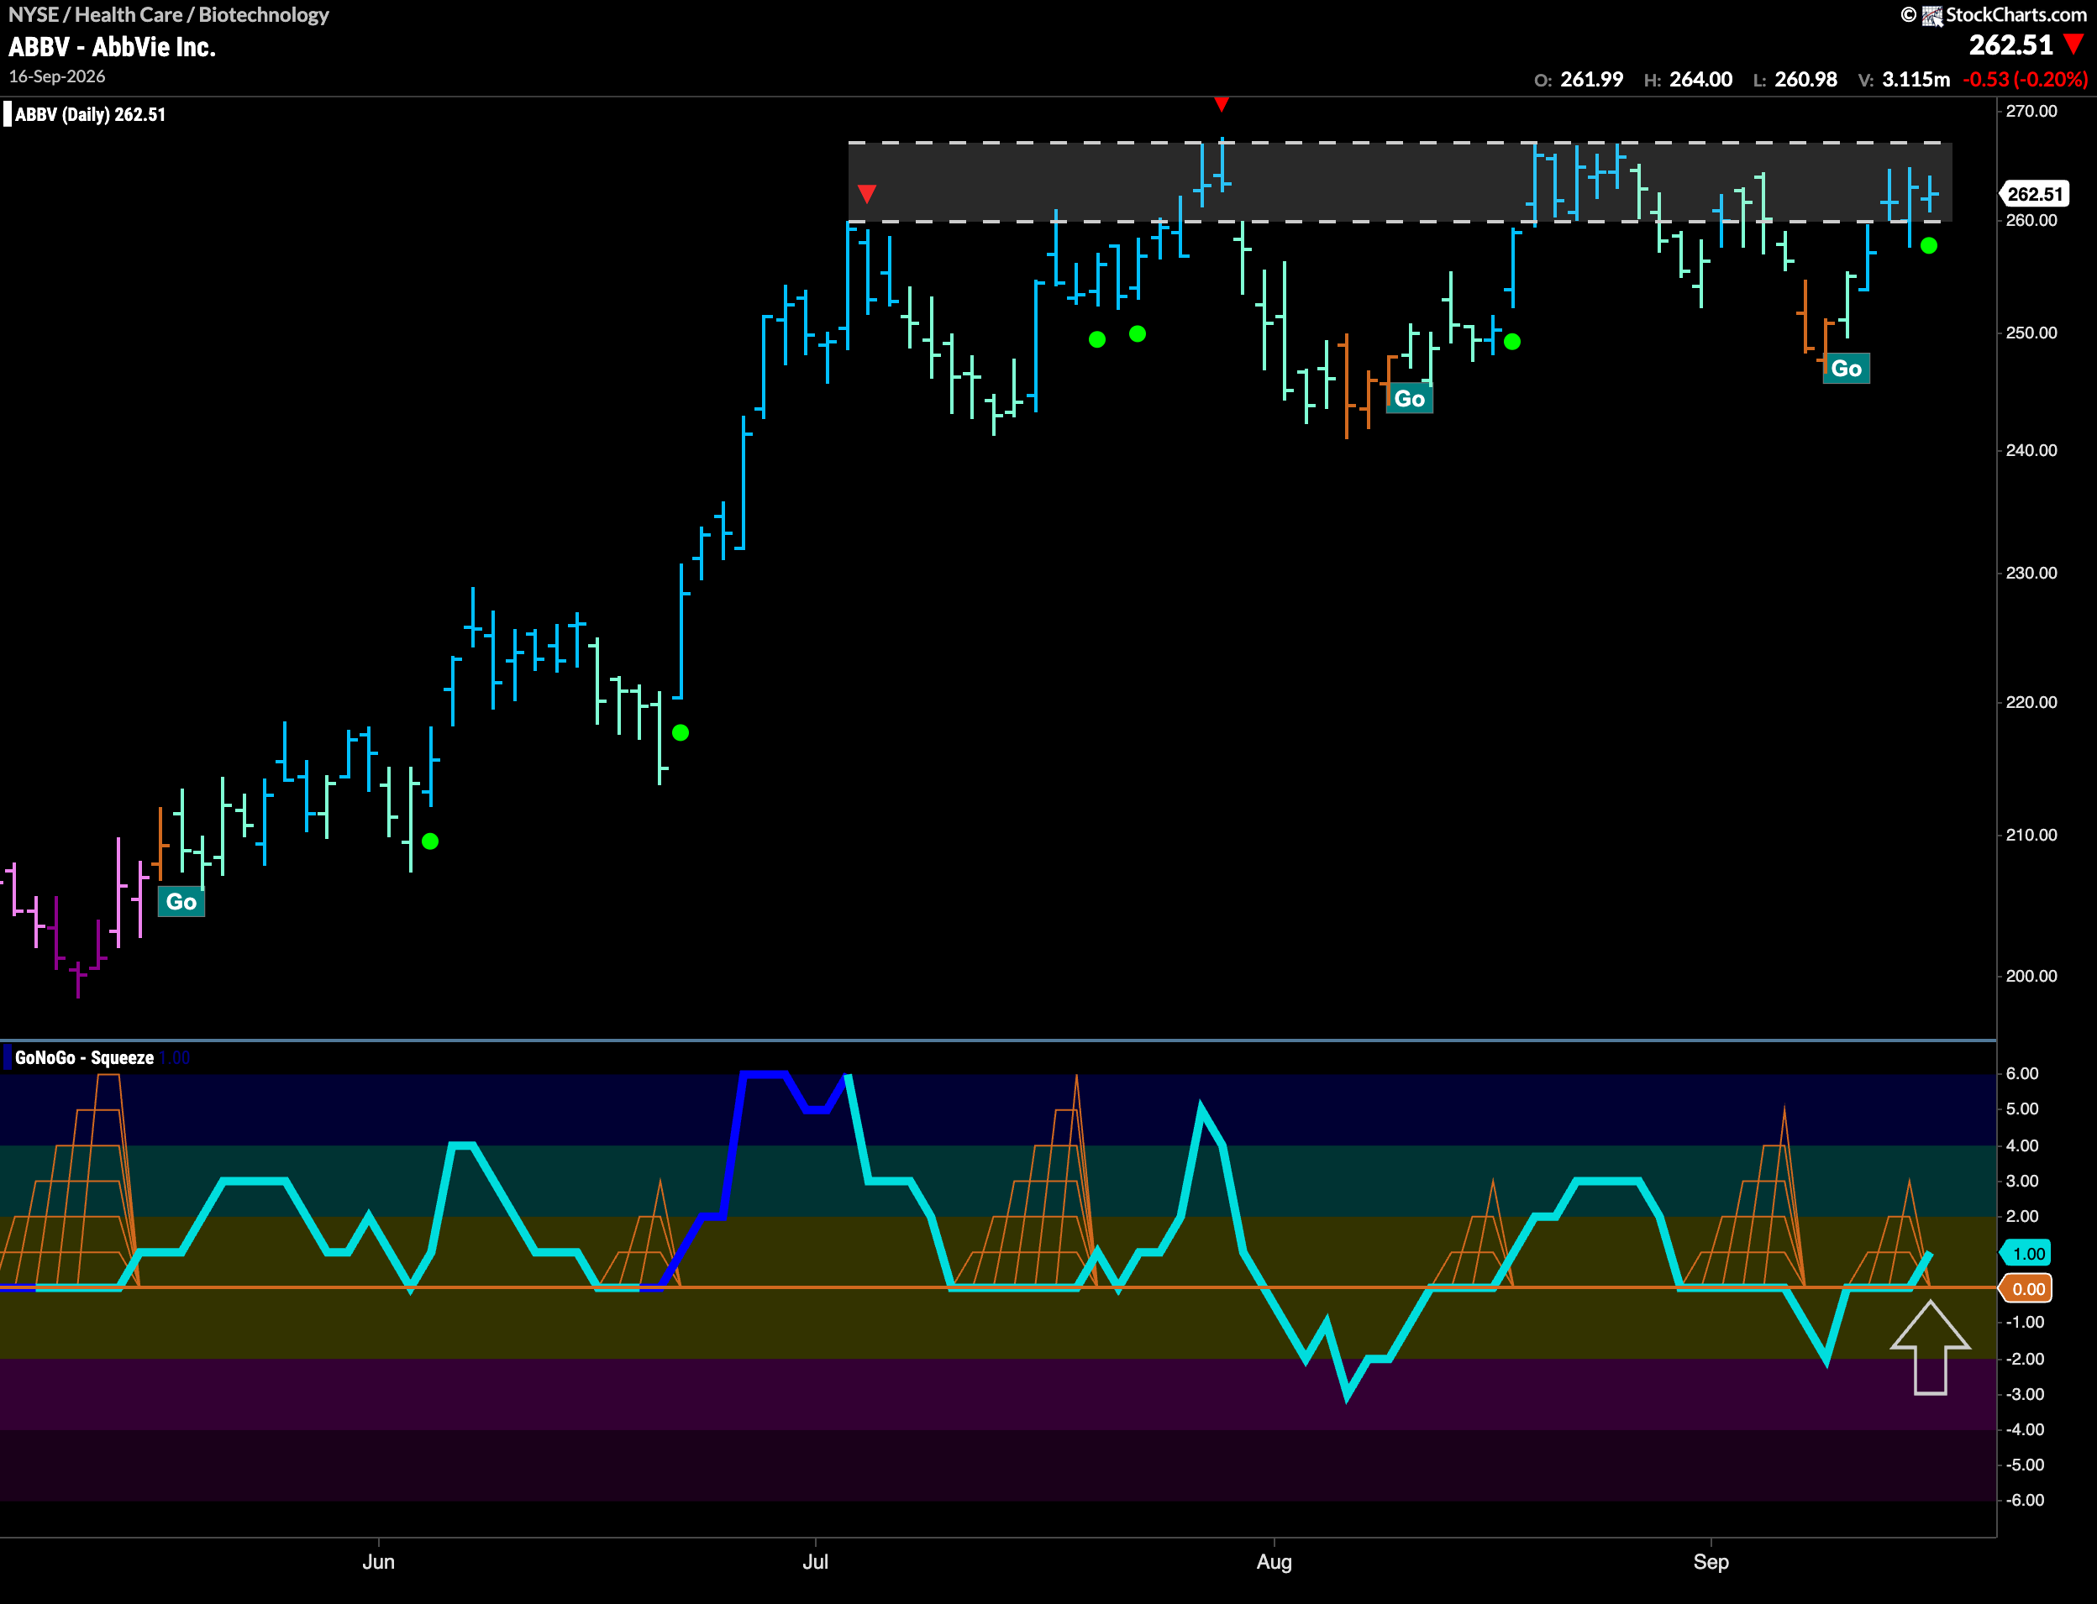This screenshot has width=2097, height=1604.
Task: Click the 240.00 price axis label
Action: tap(2031, 451)
